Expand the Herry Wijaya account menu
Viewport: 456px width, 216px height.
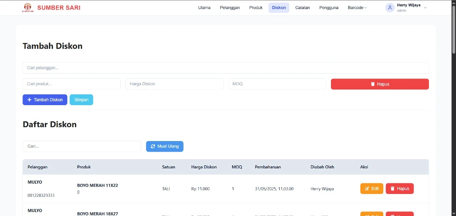coord(425,7)
